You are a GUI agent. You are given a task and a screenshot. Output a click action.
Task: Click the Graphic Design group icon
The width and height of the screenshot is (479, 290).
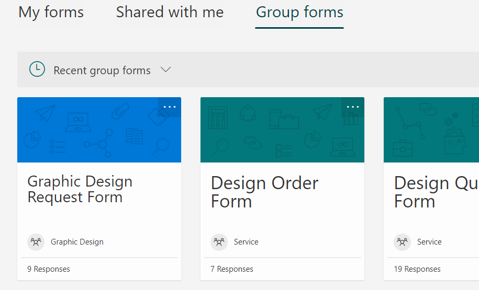coord(36,242)
